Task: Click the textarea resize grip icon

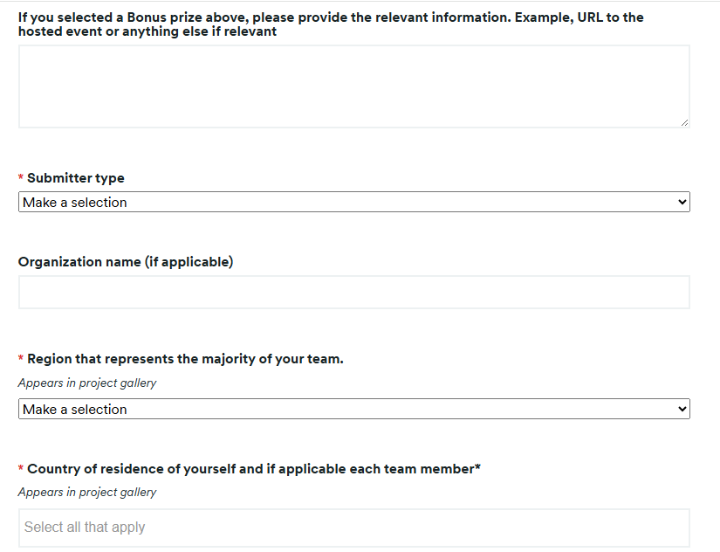Action: click(x=684, y=123)
